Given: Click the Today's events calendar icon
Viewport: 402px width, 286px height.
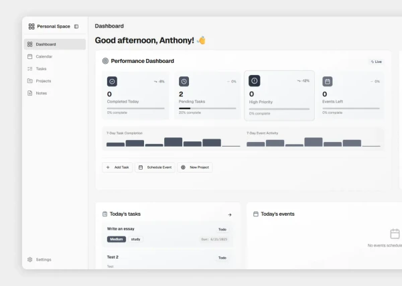Looking at the screenshot, I should tap(256, 214).
